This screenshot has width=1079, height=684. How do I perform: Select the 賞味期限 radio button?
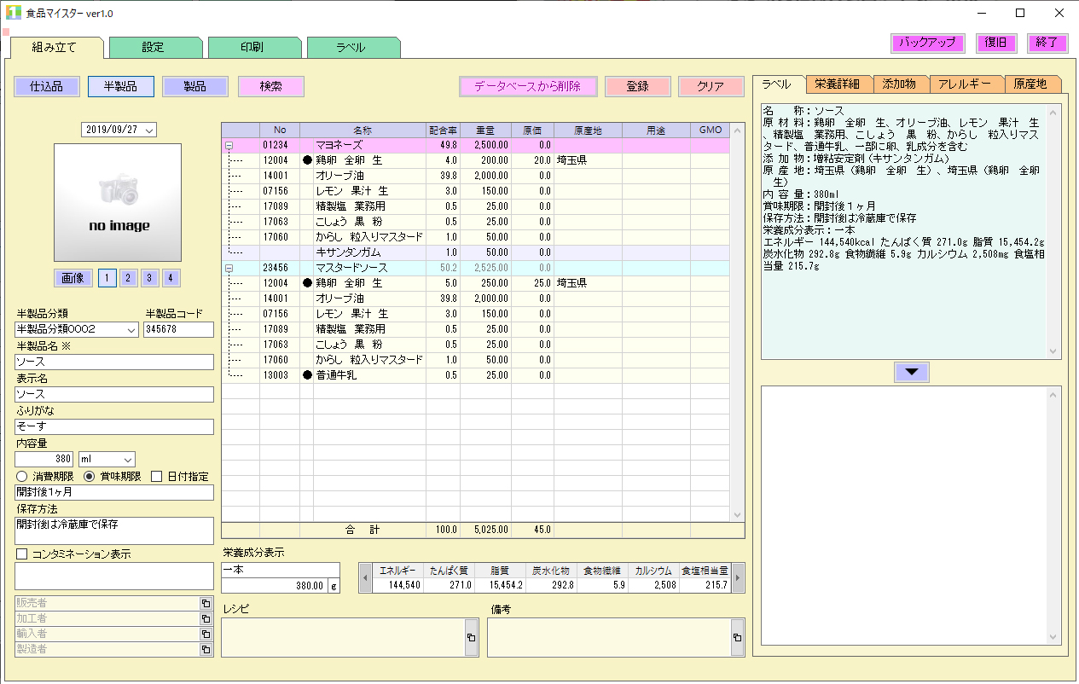pos(89,477)
